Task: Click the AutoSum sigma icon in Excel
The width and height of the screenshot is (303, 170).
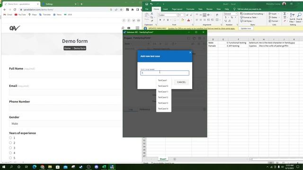Action: click(285, 14)
